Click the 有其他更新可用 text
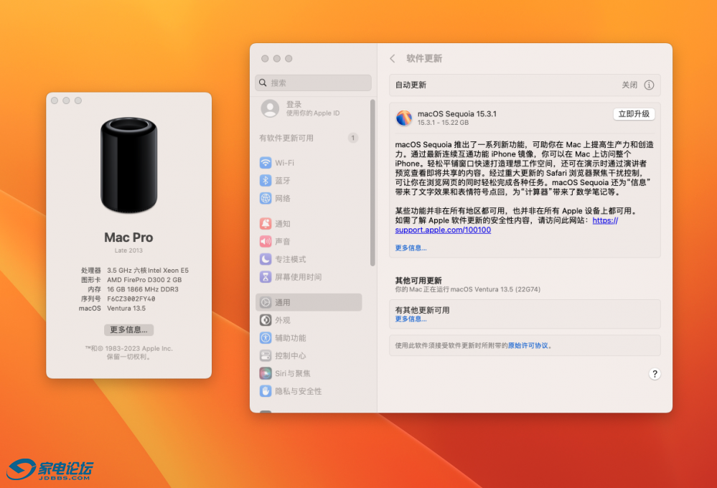Image resolution: width=717 pixels, height=488 pixels. click(x=422, y=310)
